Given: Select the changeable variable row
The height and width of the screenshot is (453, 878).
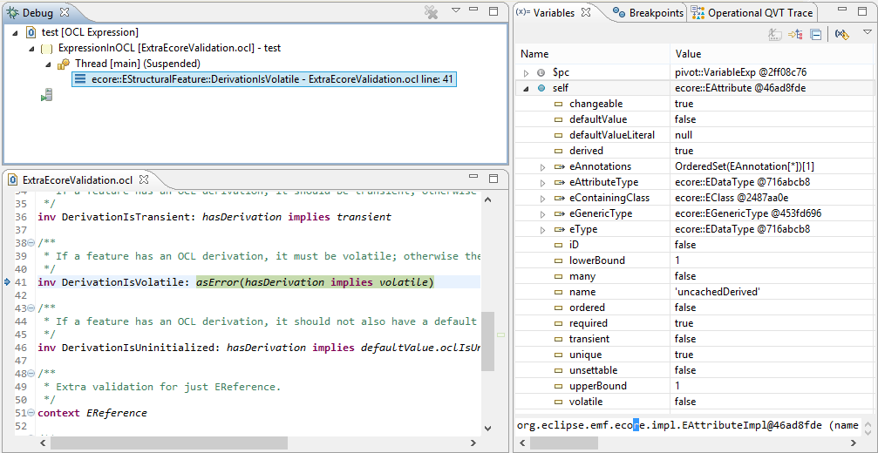Looking at the screenshot, I should [694, 104].
